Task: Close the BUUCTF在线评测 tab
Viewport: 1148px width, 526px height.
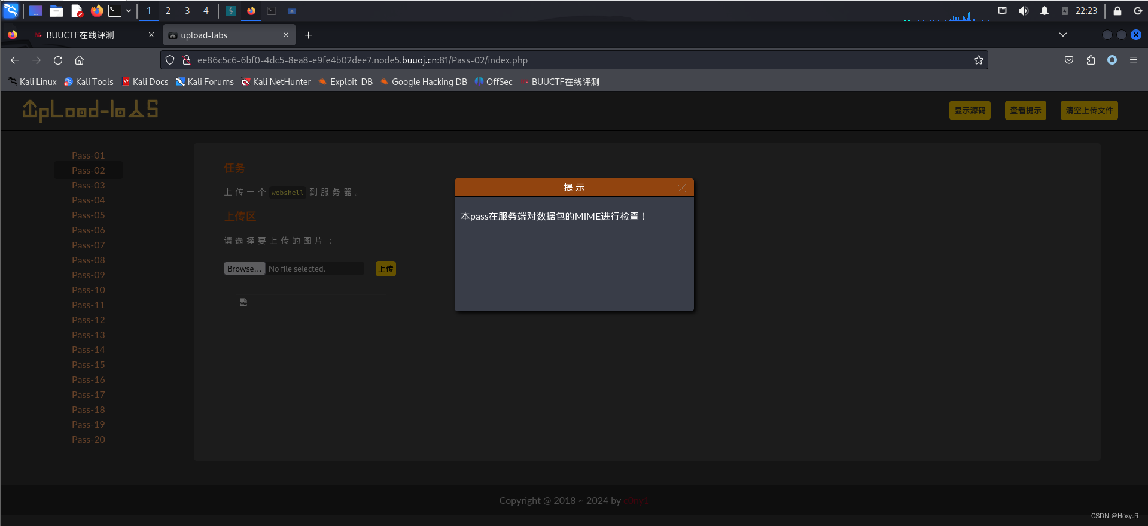Action: coord(151,35)
